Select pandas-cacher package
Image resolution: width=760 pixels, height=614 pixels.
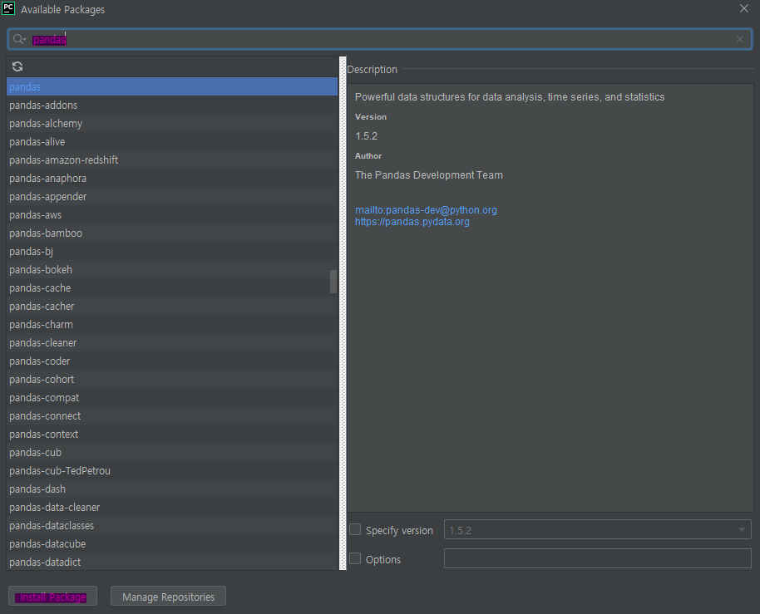point(172,306)
